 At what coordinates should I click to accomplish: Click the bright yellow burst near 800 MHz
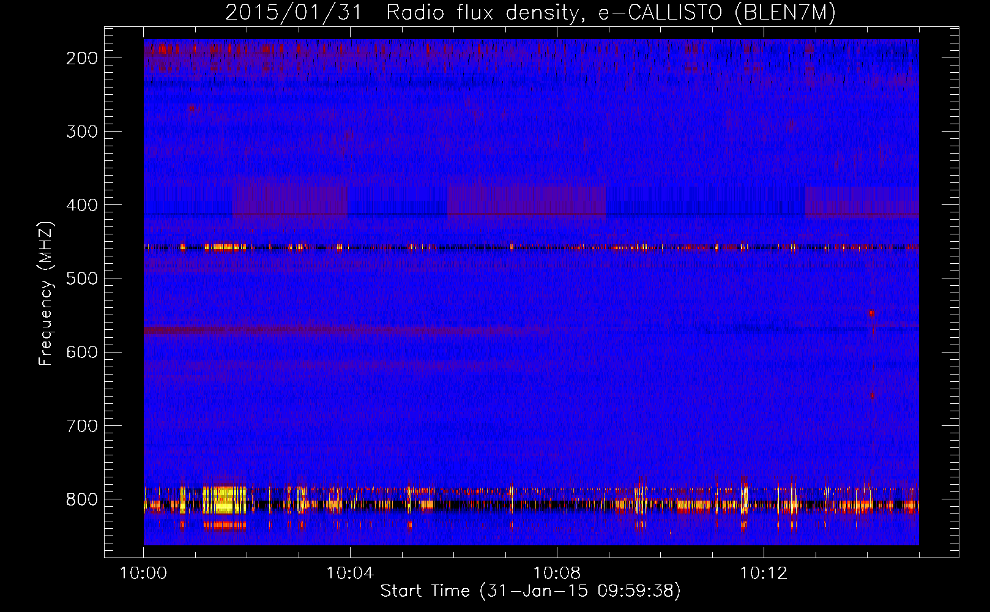click(x=224, y=499)
